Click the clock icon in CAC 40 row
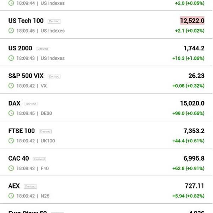Image resolution: width=213 pixels, height=213 pixels. 11,168
